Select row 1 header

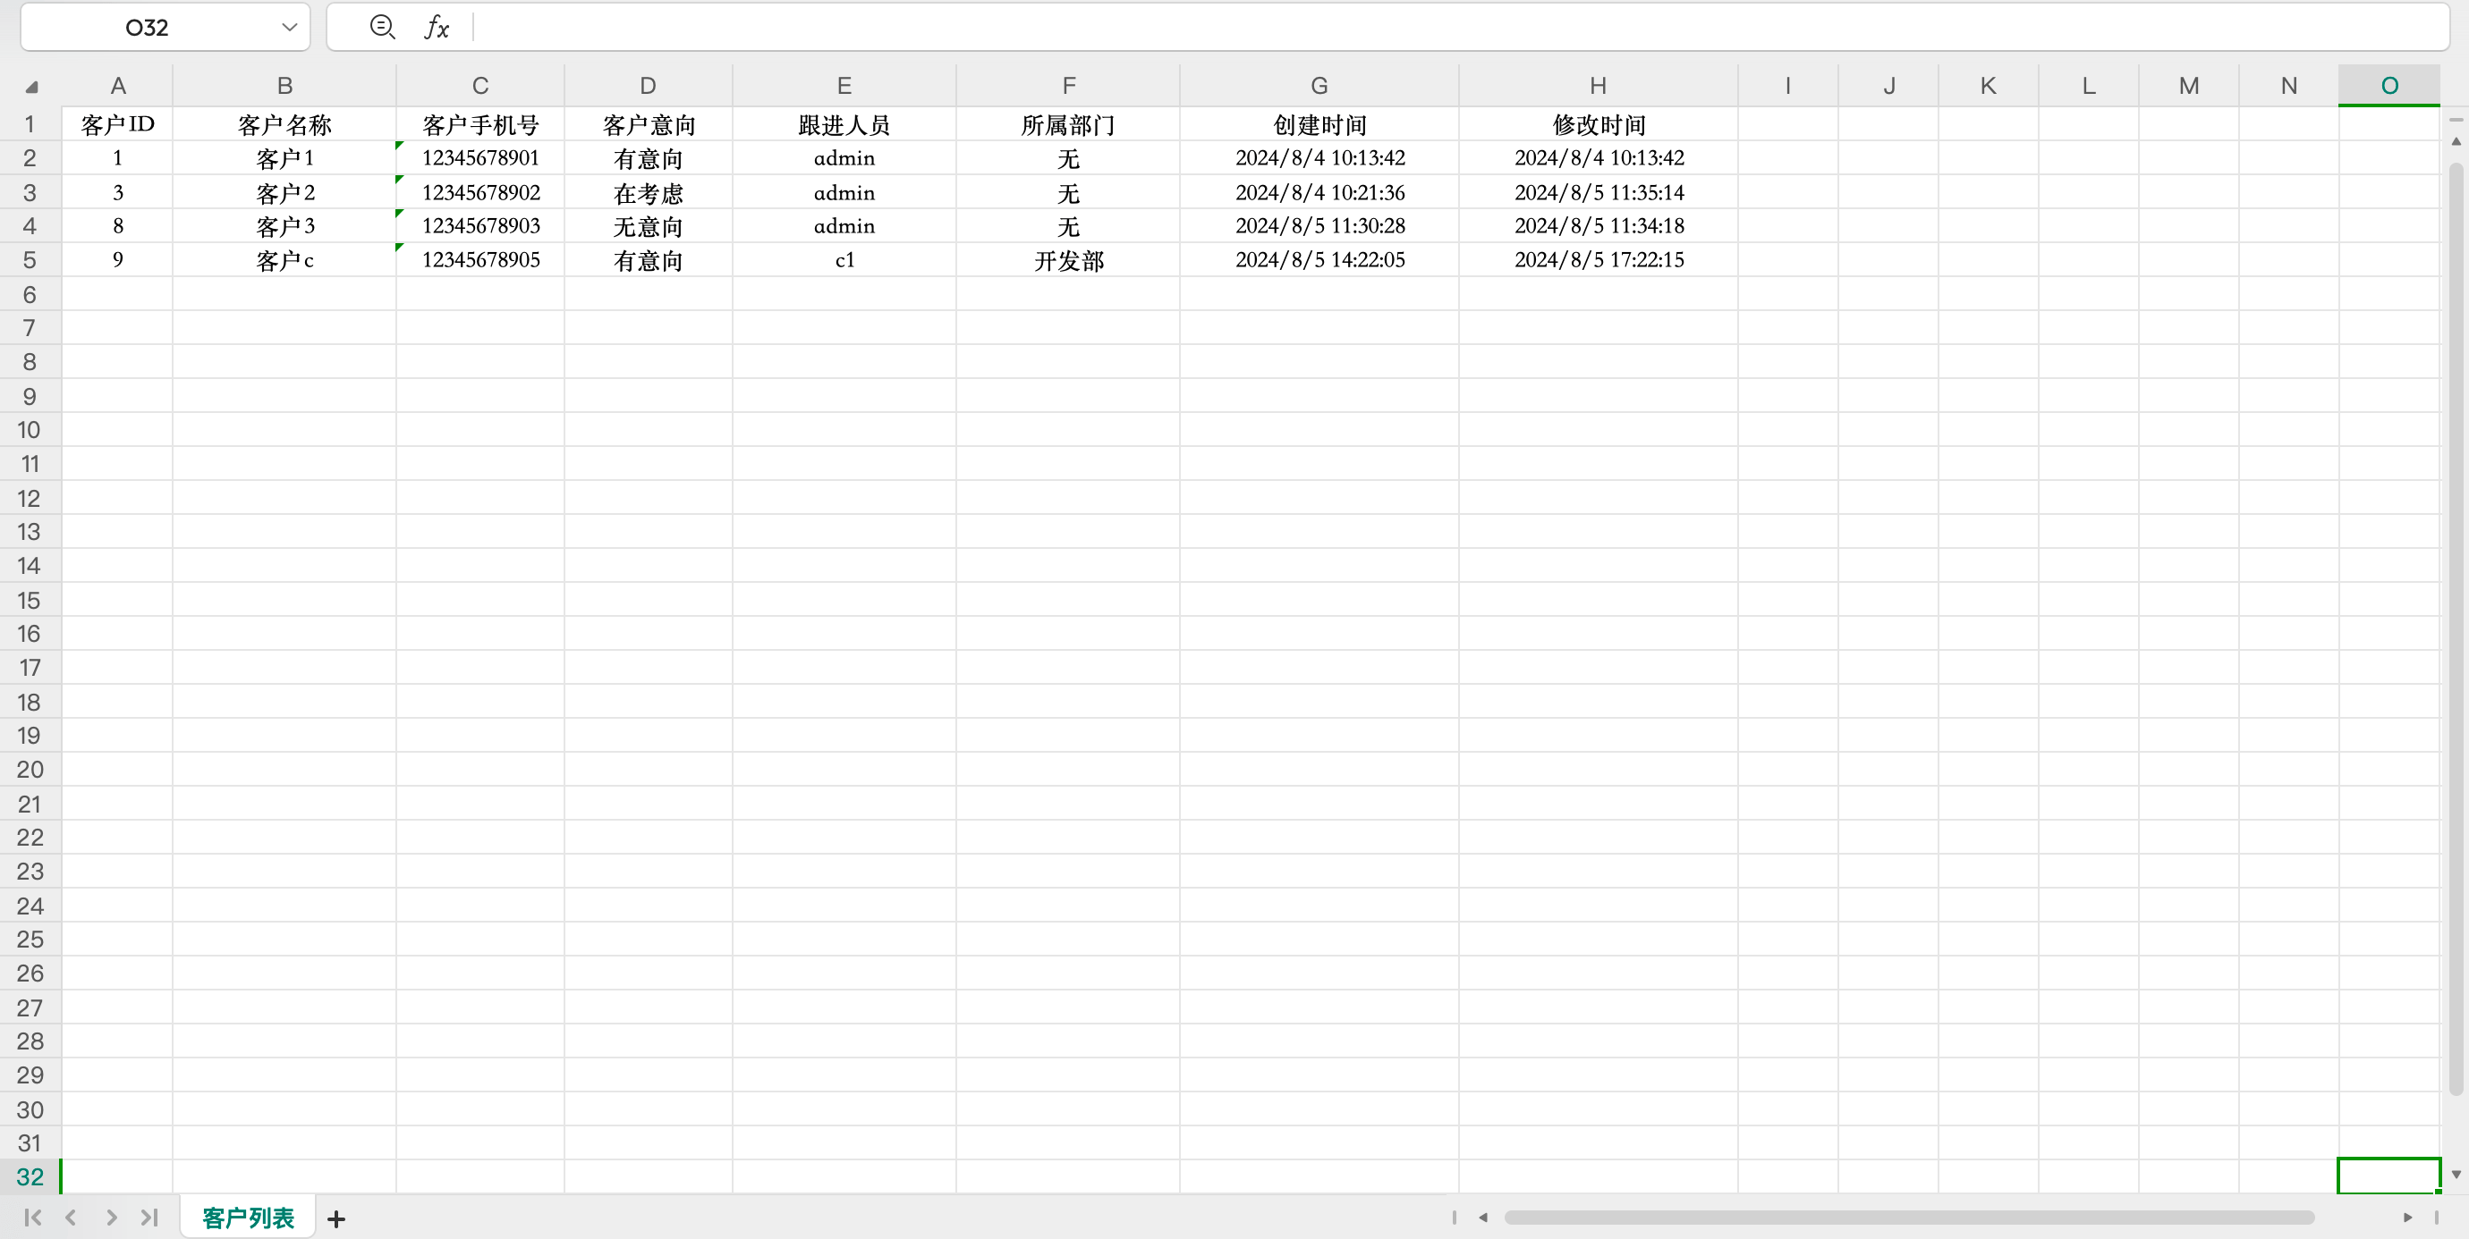(x=30, y=123)
